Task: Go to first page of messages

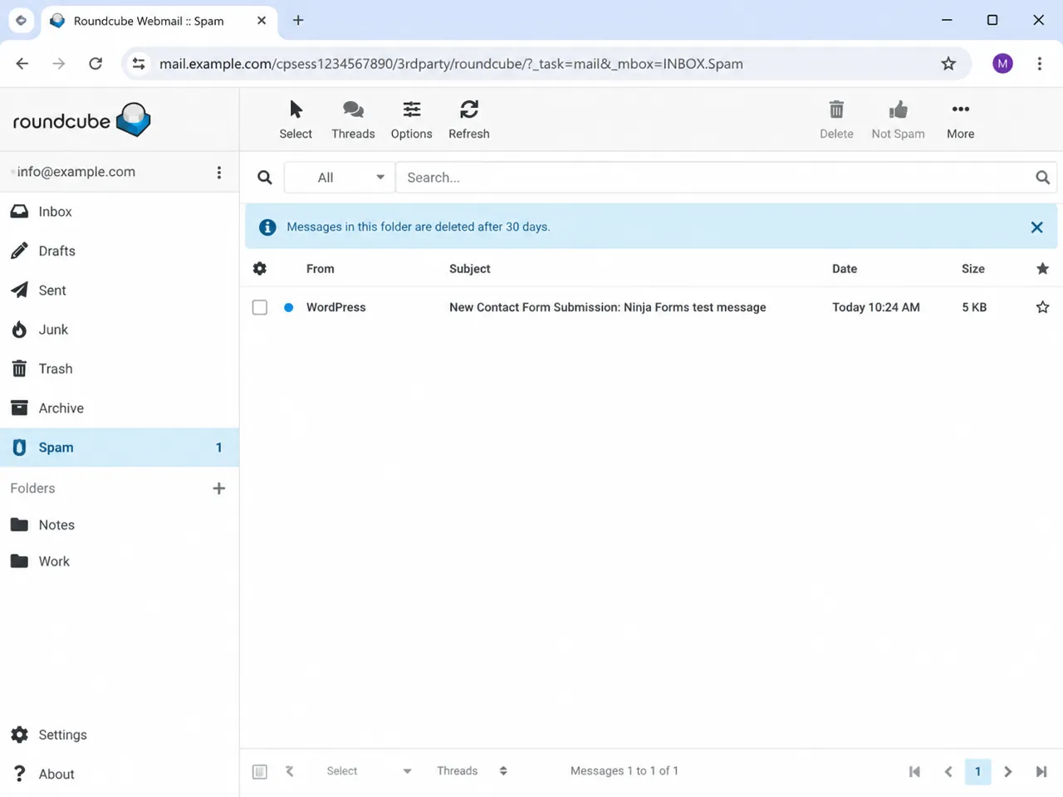Action: coord(914,771)
